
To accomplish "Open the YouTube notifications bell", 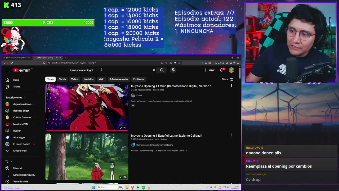I will 222,70.
